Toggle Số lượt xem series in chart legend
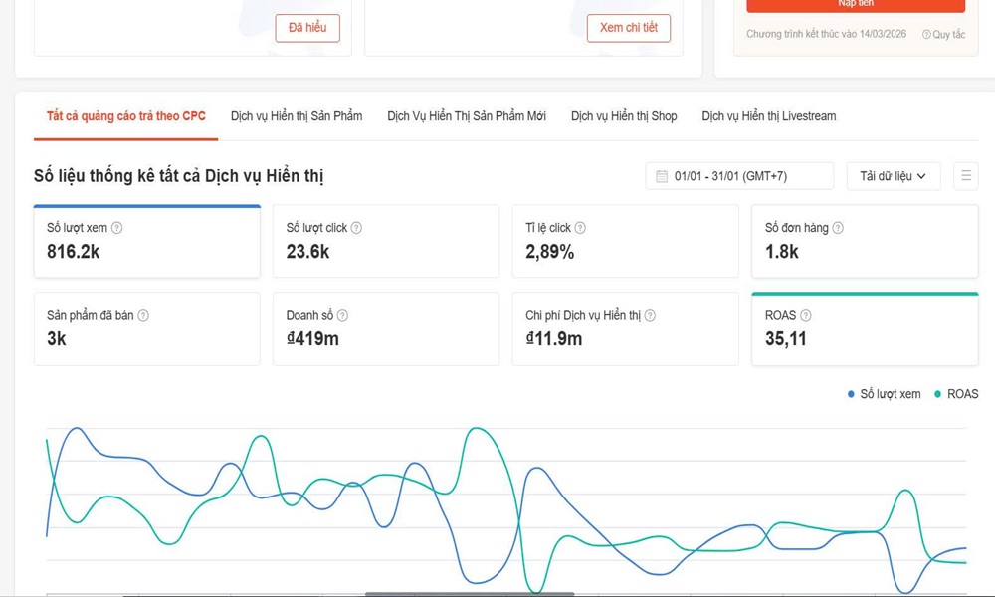The image size is (995, 597). (x=884, y=394)
